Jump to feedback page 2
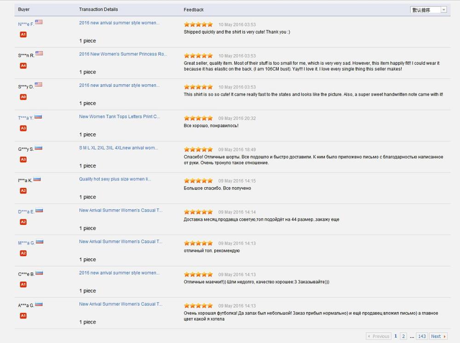 click(x=403, y=337)
